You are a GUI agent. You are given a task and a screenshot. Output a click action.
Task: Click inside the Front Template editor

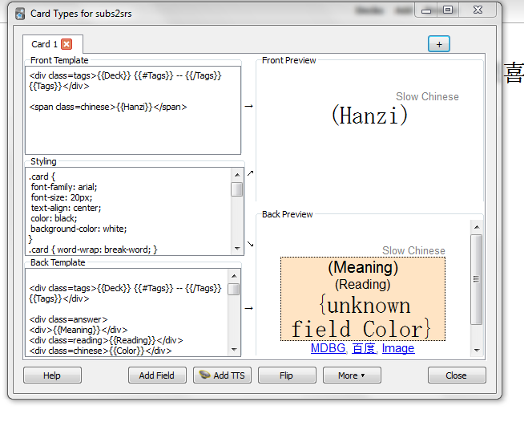[133, 128]
